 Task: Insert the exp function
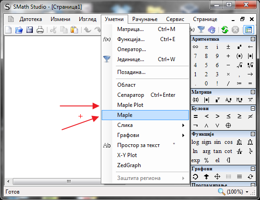point(196,160)
